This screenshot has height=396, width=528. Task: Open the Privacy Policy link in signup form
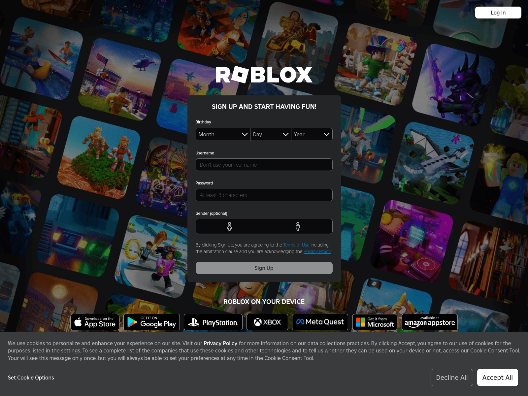coord(317,251)
